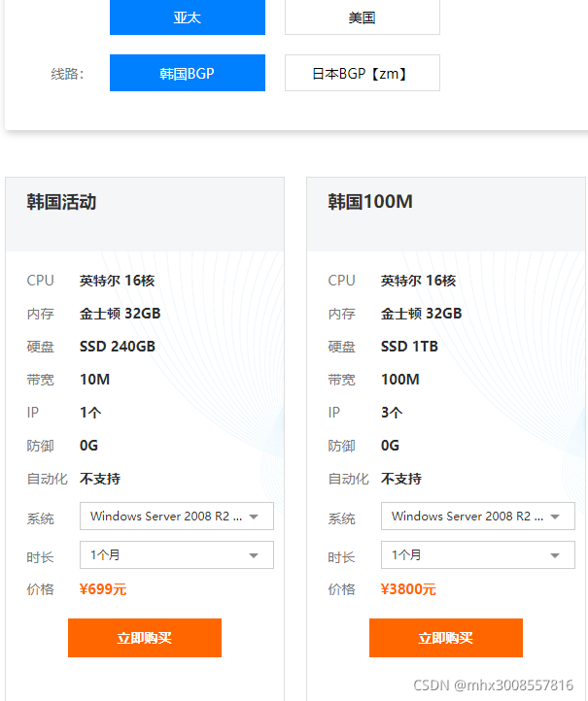Open the 时长 dropdown in 韩国活动 card
The image size is (588, 701).
(x=176, y=554)
